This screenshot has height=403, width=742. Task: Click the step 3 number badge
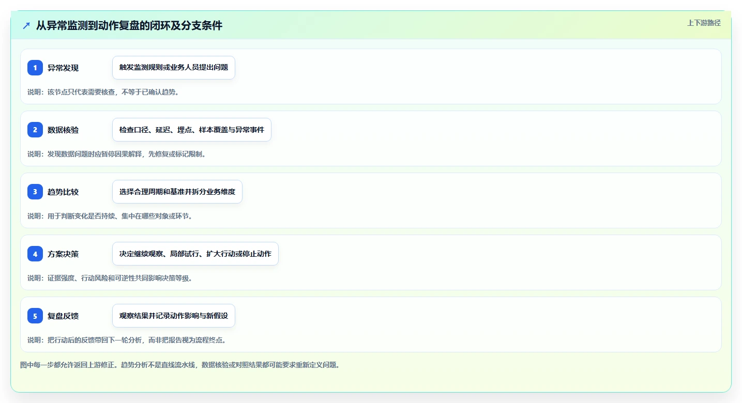tap(35, 192)
